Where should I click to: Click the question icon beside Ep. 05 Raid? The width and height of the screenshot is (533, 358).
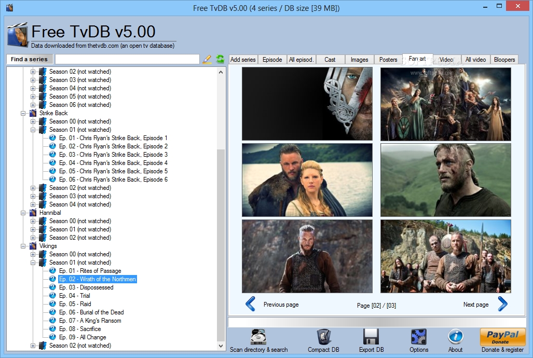coord(52,304)
